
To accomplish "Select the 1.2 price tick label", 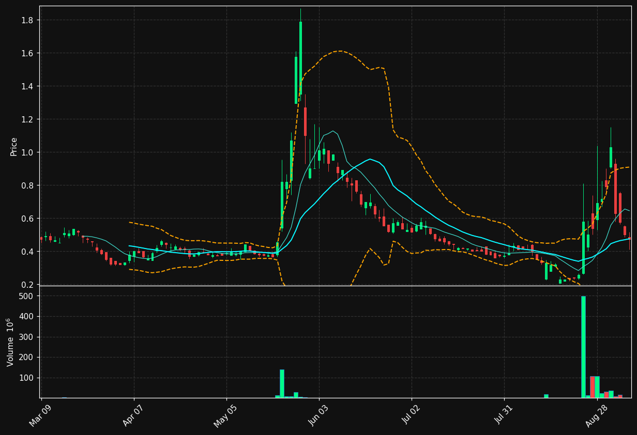I will click(28, 119).
